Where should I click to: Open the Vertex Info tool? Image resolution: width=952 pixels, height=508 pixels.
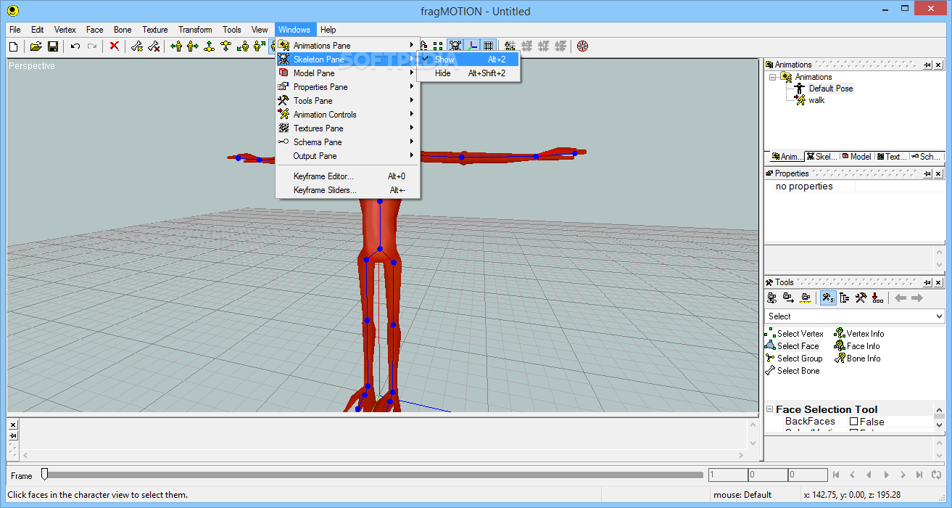(859, 334)
